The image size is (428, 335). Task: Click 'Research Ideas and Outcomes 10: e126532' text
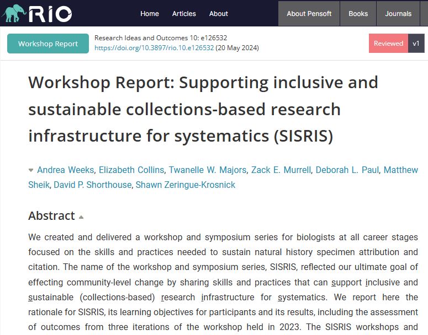(161, 38)
